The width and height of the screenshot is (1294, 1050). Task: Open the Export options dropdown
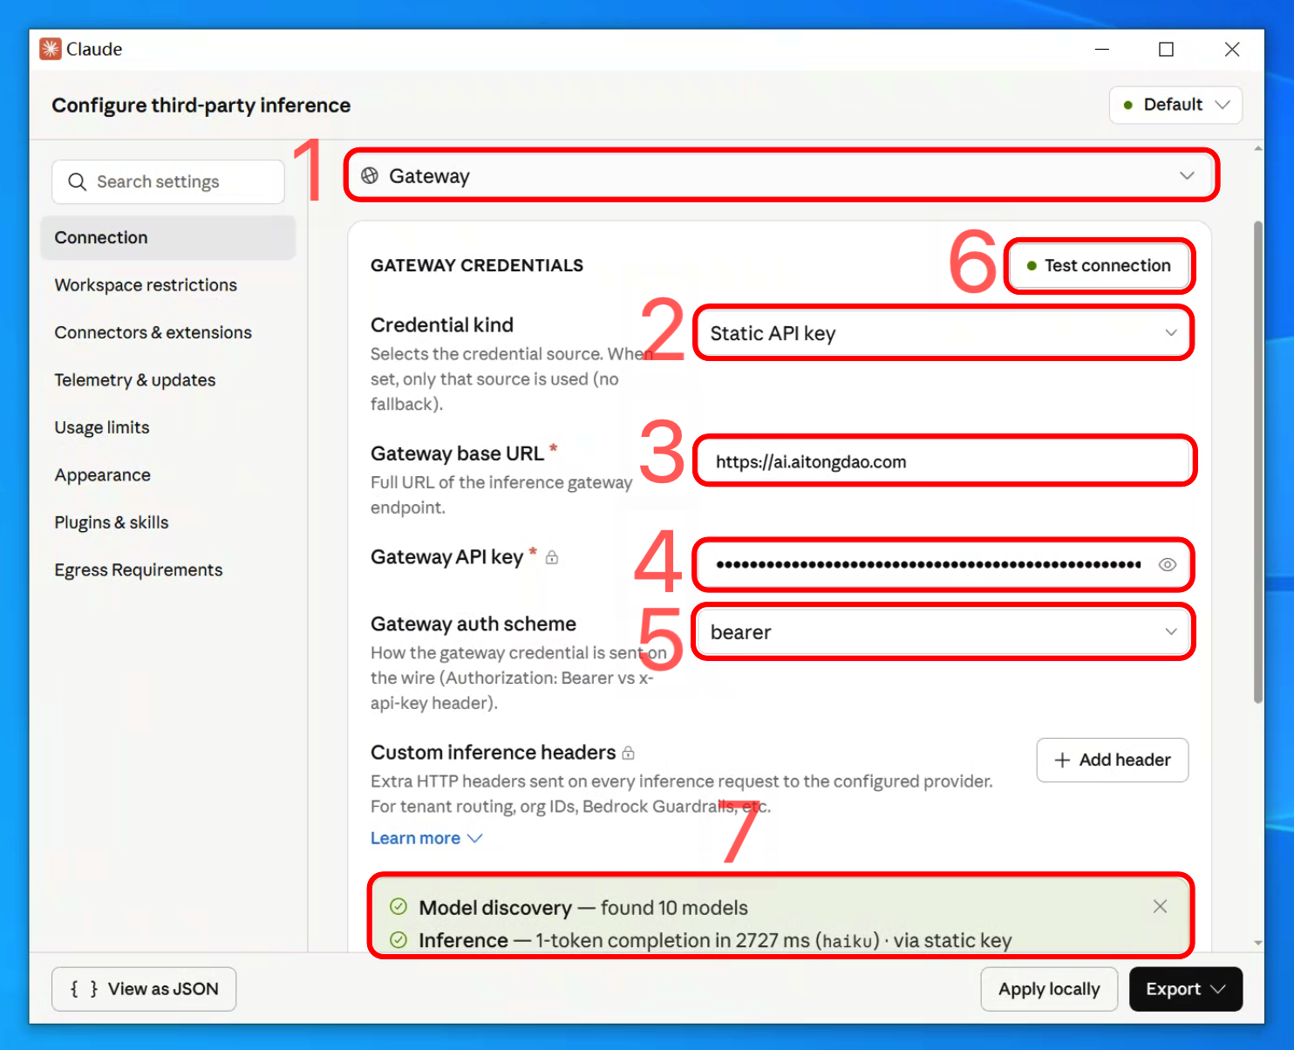tap(1185, 989)
